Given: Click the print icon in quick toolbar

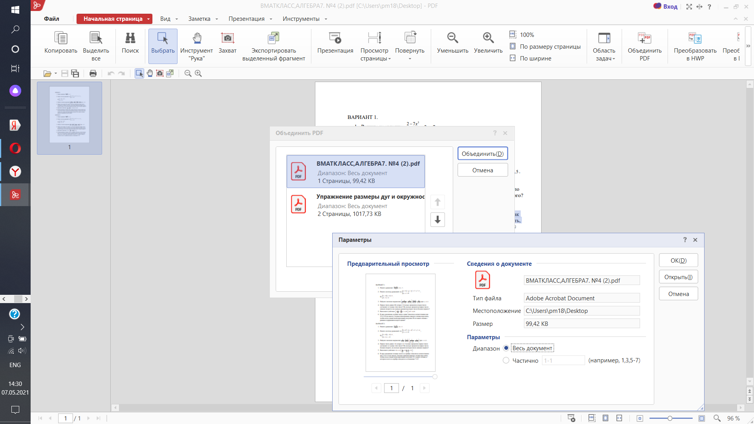Looking at the screenshot, I should 93,73.
